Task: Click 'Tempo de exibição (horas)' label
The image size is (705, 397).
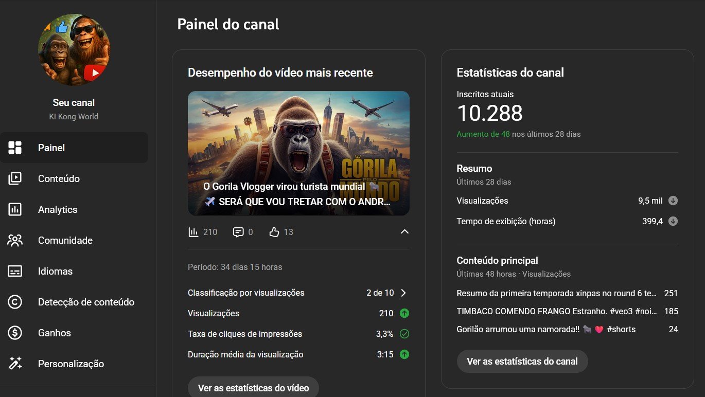Action: click(506, 221)
